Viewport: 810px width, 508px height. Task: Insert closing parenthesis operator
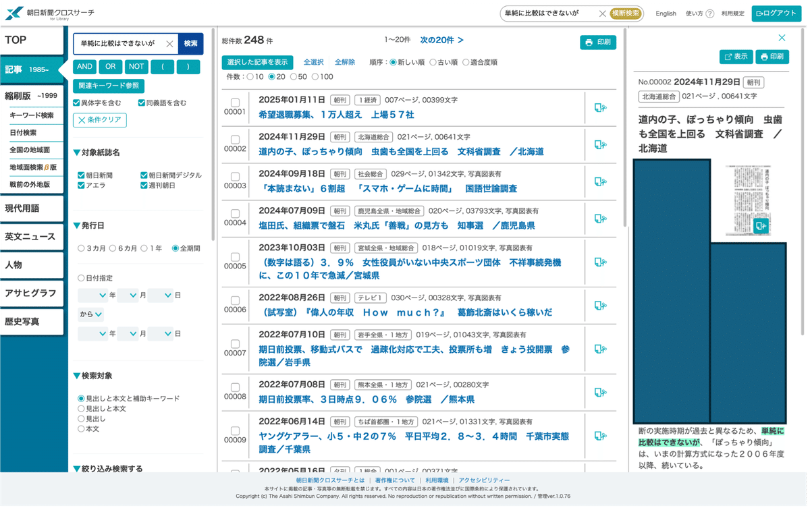pyautogui.click(x=188, y=67)
